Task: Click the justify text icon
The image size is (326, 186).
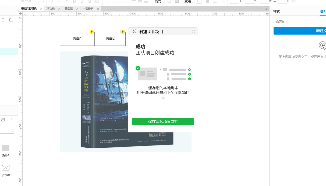Action: click(127, 1)
